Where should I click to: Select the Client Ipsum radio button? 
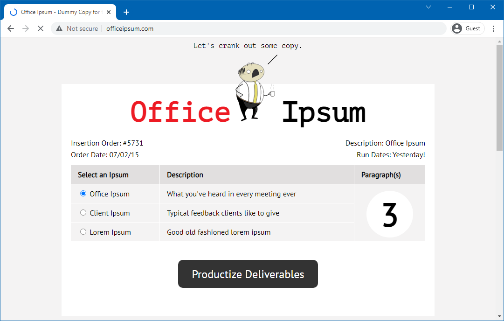(x=83, y=213)
